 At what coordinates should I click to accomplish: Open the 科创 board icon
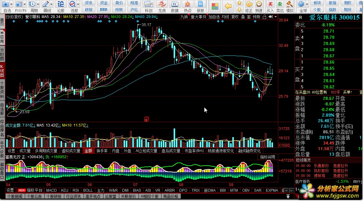(x=148, y=4)
